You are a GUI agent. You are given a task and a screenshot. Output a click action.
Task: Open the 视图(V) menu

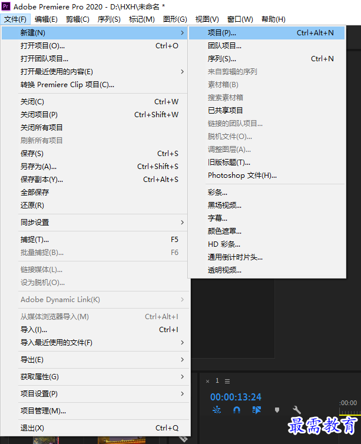pyautogui.click(x=207, y=19)
